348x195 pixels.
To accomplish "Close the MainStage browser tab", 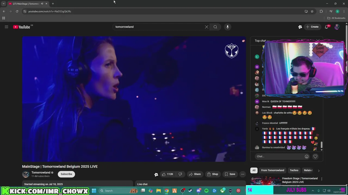I will pos(46,4).
